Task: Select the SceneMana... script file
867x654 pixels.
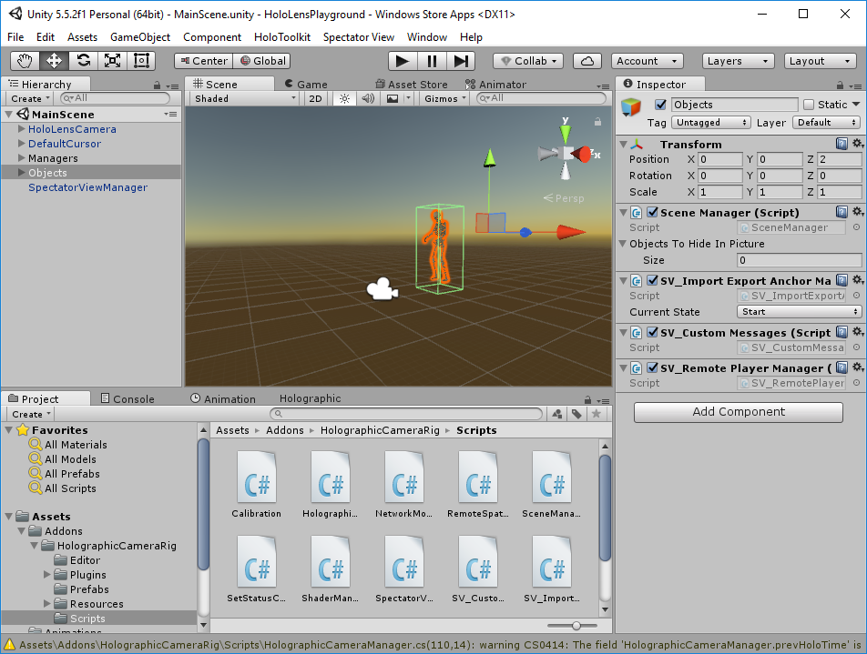Action: [551, 485]
